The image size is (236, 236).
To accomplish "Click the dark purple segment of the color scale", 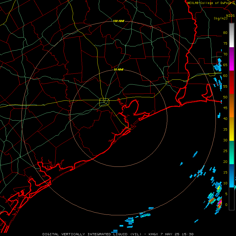I will (x=232, y=53).
